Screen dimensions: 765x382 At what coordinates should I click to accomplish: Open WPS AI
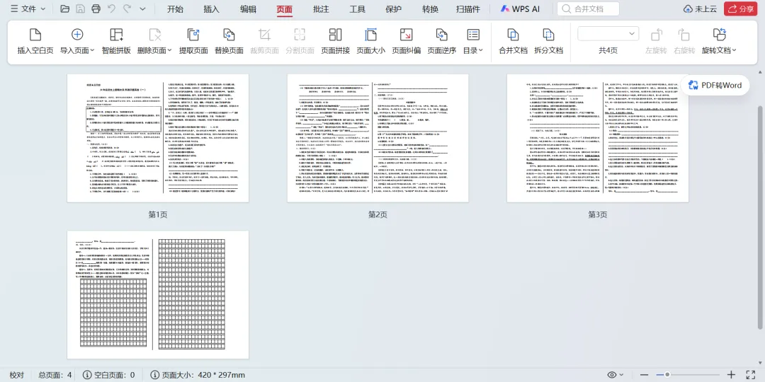tap(521, 8)
